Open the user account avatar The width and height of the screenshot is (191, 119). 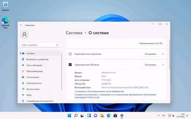[x=24, y=35]
